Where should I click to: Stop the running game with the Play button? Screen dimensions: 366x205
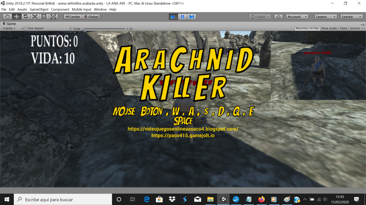coord(173,17)
